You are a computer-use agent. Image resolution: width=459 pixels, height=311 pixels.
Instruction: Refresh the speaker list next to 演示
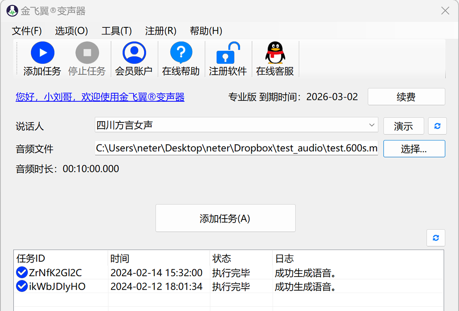437,126
